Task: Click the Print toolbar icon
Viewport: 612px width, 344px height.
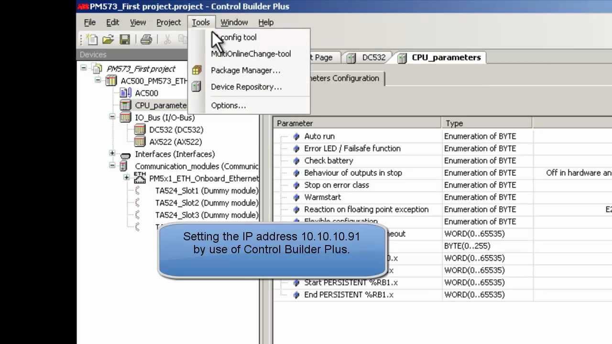Action: point(146,40)
